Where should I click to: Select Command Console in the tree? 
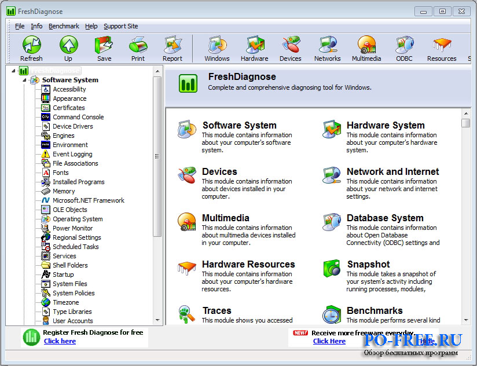(x=78, y=117)
